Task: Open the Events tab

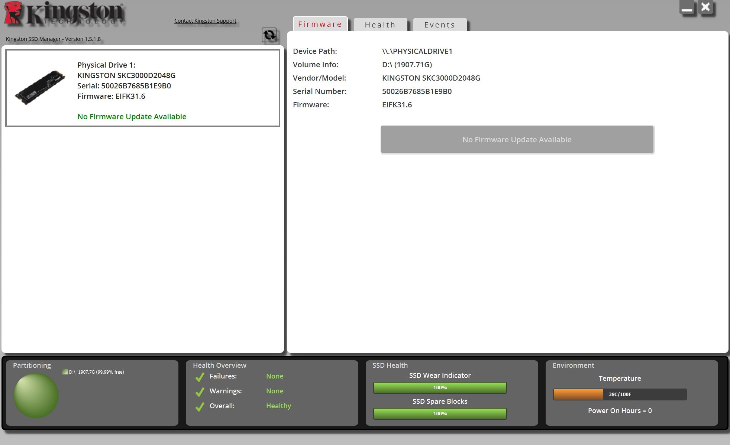Action: (x=440, y=25)
